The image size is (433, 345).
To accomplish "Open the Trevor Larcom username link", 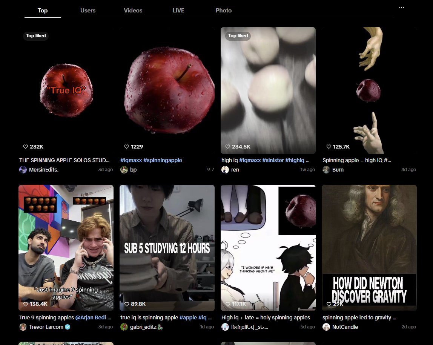I will pos(46,327).
